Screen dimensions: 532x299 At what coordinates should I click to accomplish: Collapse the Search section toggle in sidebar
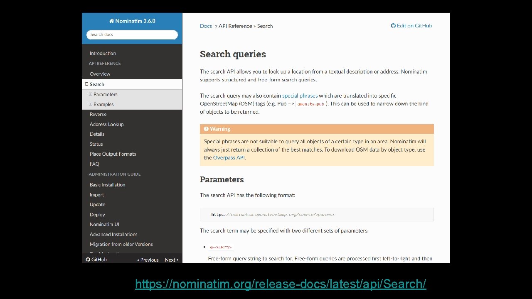[x=86, y=84]
